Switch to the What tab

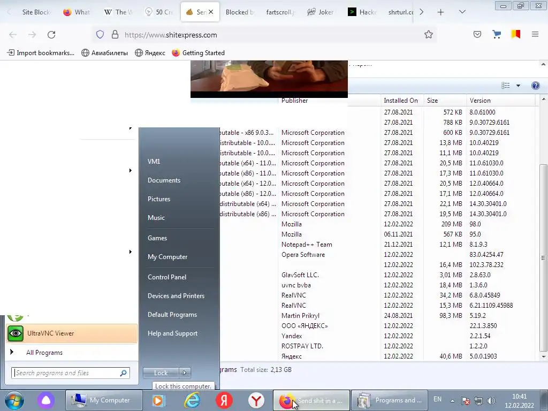[77, 12]
